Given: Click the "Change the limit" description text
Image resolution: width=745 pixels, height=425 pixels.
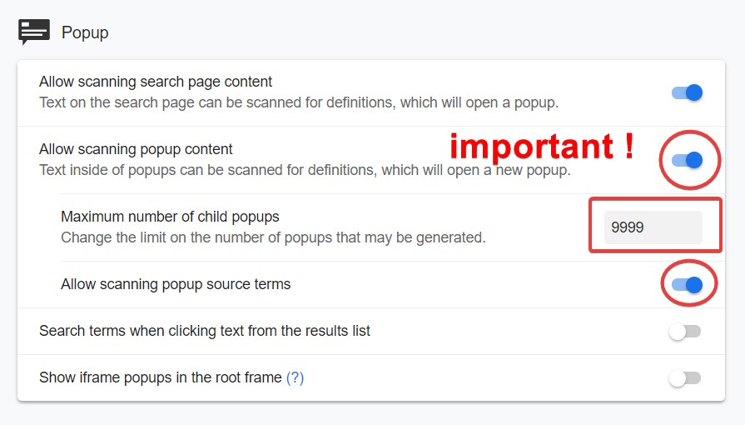Looking at the screenshot, I should click(x=273, y=237).
